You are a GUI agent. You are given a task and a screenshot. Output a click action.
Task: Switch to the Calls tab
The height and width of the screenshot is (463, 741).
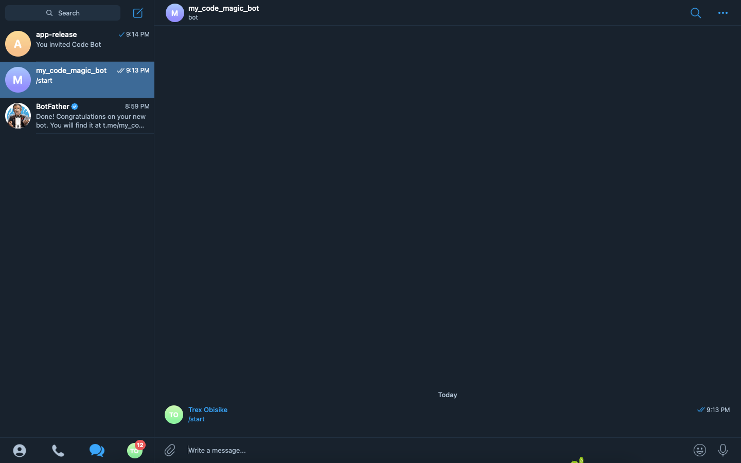click(58, 451)
